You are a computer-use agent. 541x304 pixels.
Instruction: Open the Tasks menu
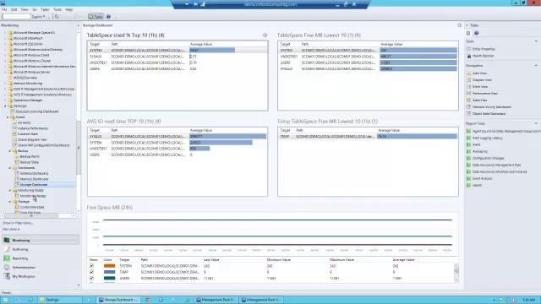(x=45, y=9)
